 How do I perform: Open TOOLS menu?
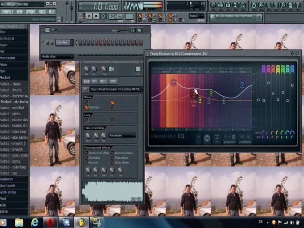[x=42, y=12]
